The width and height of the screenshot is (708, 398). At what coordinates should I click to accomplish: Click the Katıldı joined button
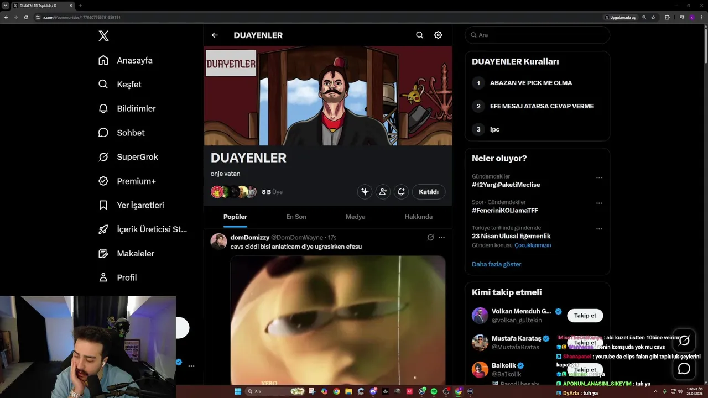(429, 192)
